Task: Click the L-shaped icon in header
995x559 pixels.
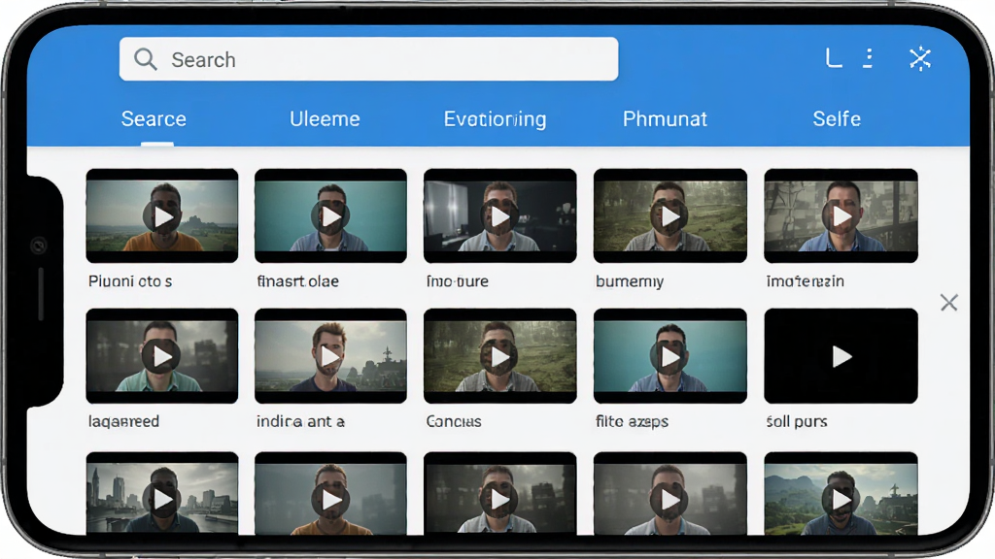Action: click(834, 57)
